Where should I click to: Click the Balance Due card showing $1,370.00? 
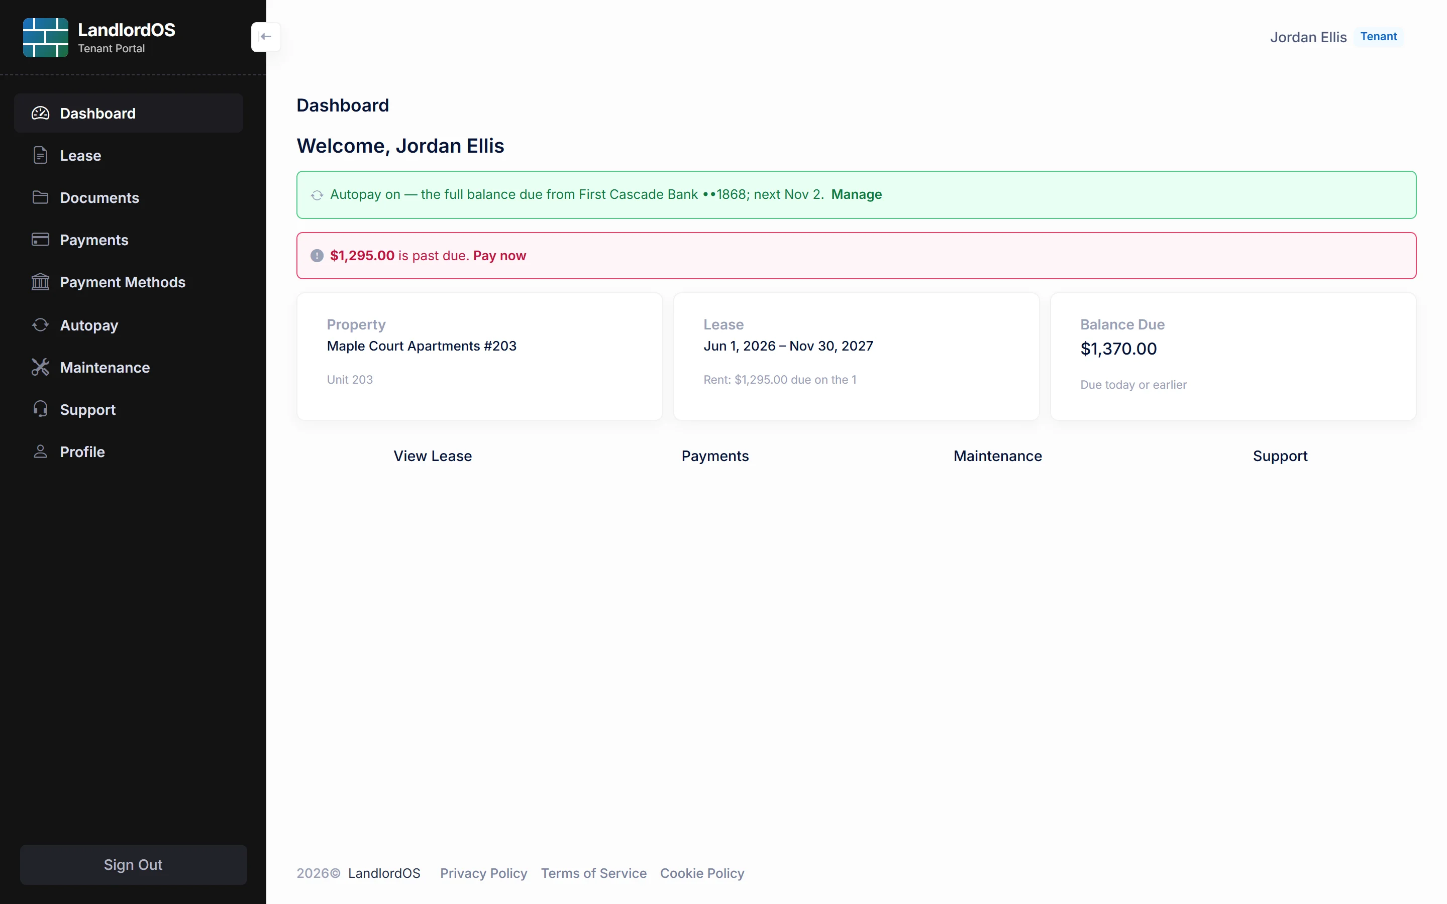1233,357
